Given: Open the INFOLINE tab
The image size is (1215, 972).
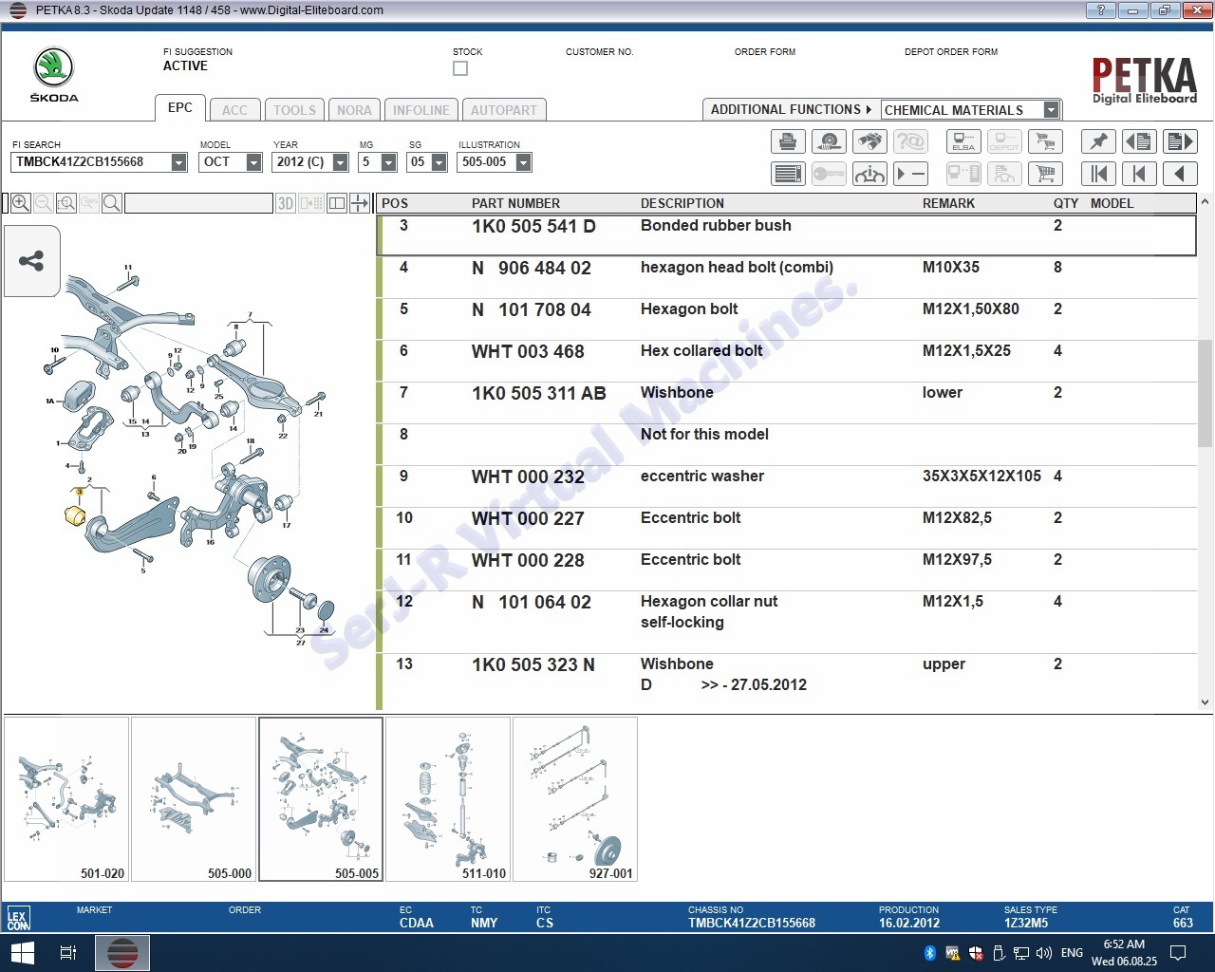Looking at the screenshot, I should point(421,110).
